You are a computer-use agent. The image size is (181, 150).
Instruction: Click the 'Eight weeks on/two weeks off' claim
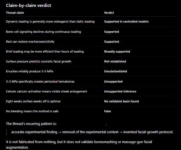coord(33,102)
